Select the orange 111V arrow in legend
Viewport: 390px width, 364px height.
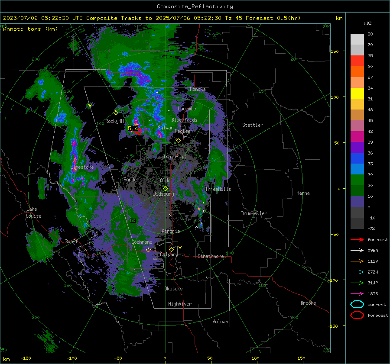(x=357, y=261)
